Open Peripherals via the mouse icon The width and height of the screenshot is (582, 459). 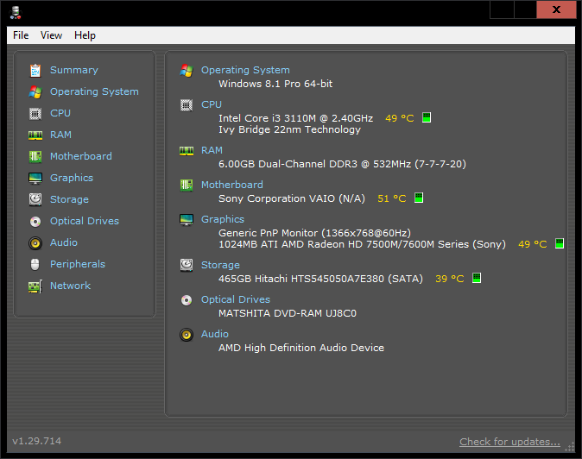(35, 264)
